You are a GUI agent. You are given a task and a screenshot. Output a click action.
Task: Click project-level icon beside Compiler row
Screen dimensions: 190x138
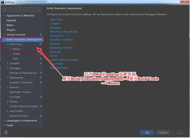(41, 63)
